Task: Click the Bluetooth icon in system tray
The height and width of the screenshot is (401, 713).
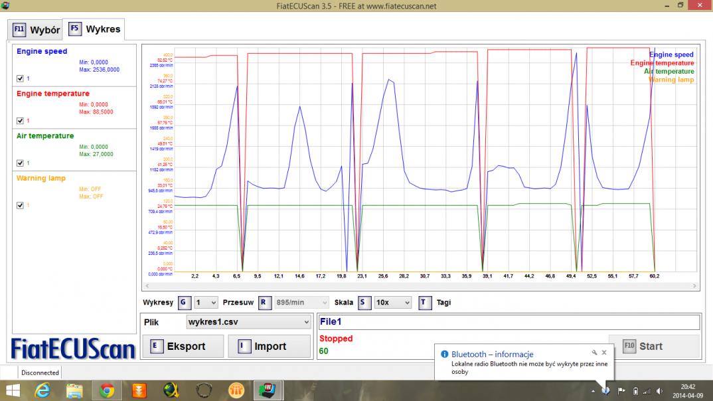Action: pos(605,390)
